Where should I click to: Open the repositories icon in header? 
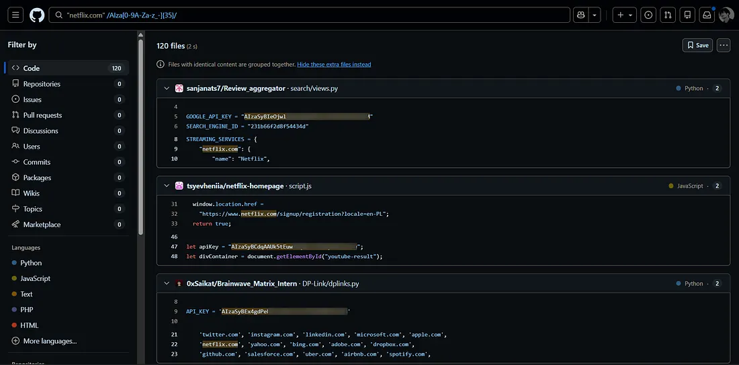click(x=687, y=15)
